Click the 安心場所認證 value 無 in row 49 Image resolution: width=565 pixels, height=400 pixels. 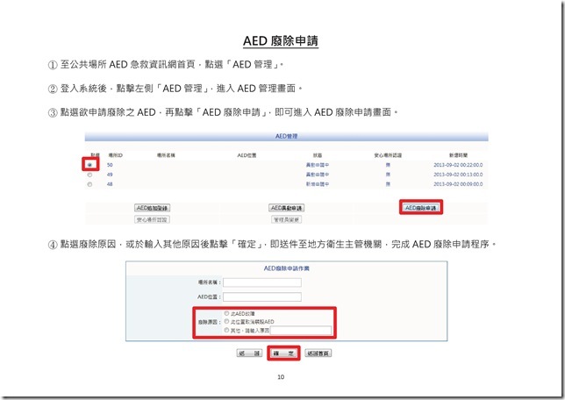point(388,175)
